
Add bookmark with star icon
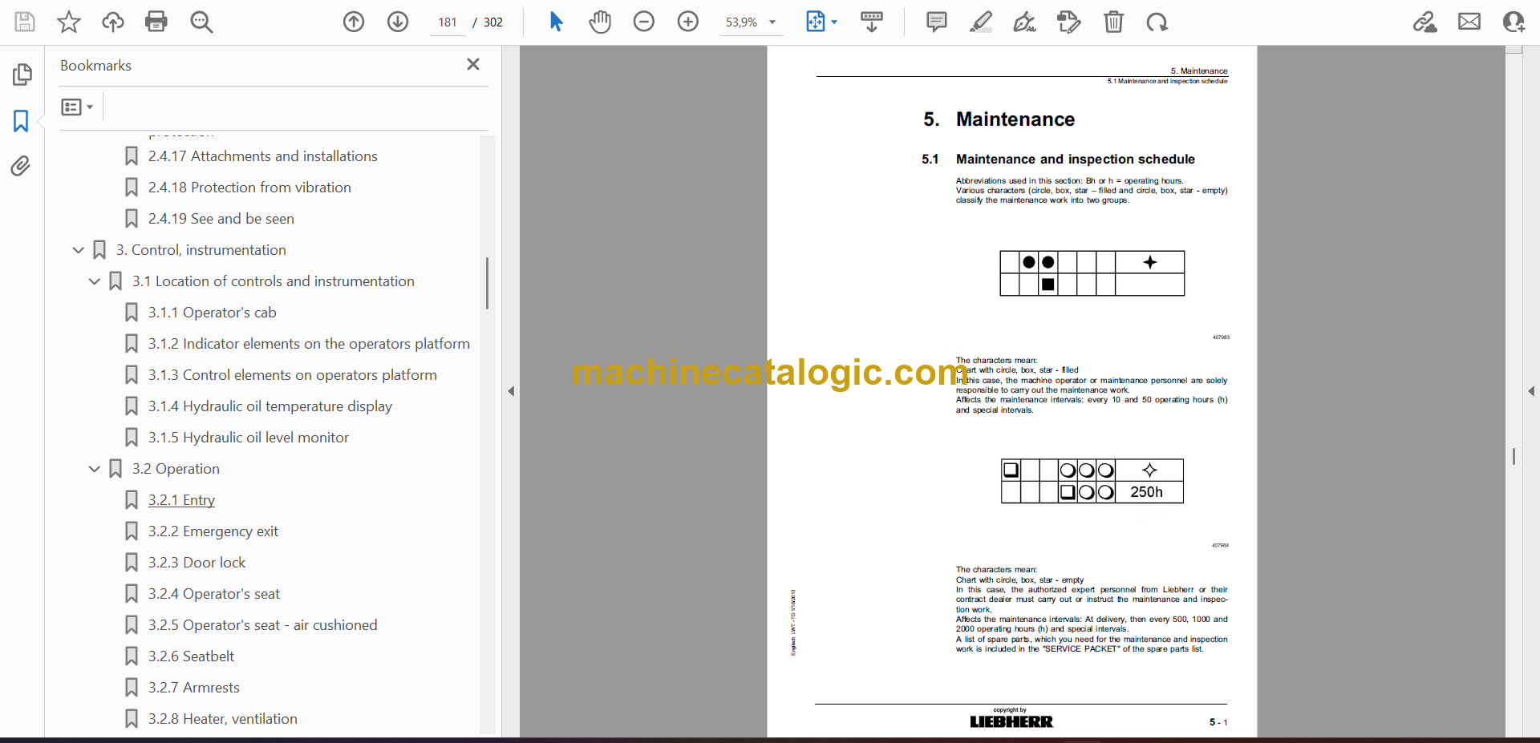pos(69,22)
